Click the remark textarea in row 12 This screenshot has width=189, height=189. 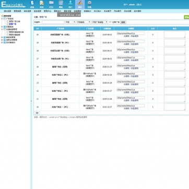[175, 91]
